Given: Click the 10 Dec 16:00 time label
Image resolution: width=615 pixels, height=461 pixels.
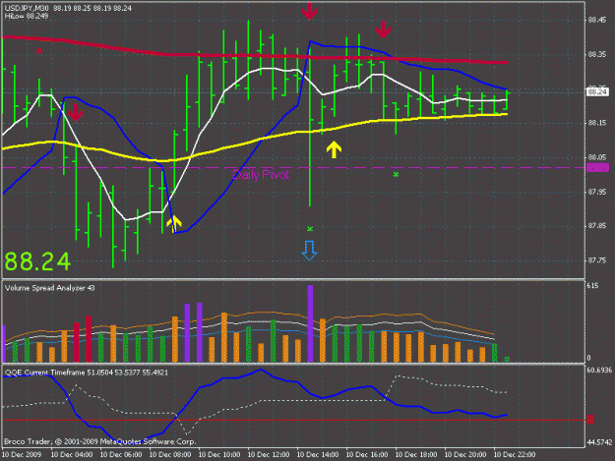Looking at the screenshot, I should pos(367,455).
